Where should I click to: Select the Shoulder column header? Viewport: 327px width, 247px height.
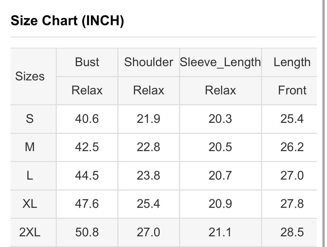point(148,62)
